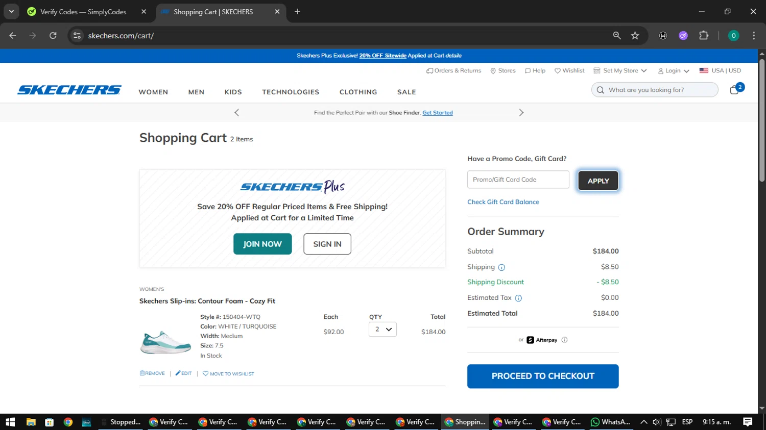Click the Afterpay info icon

tap(564, 340)
